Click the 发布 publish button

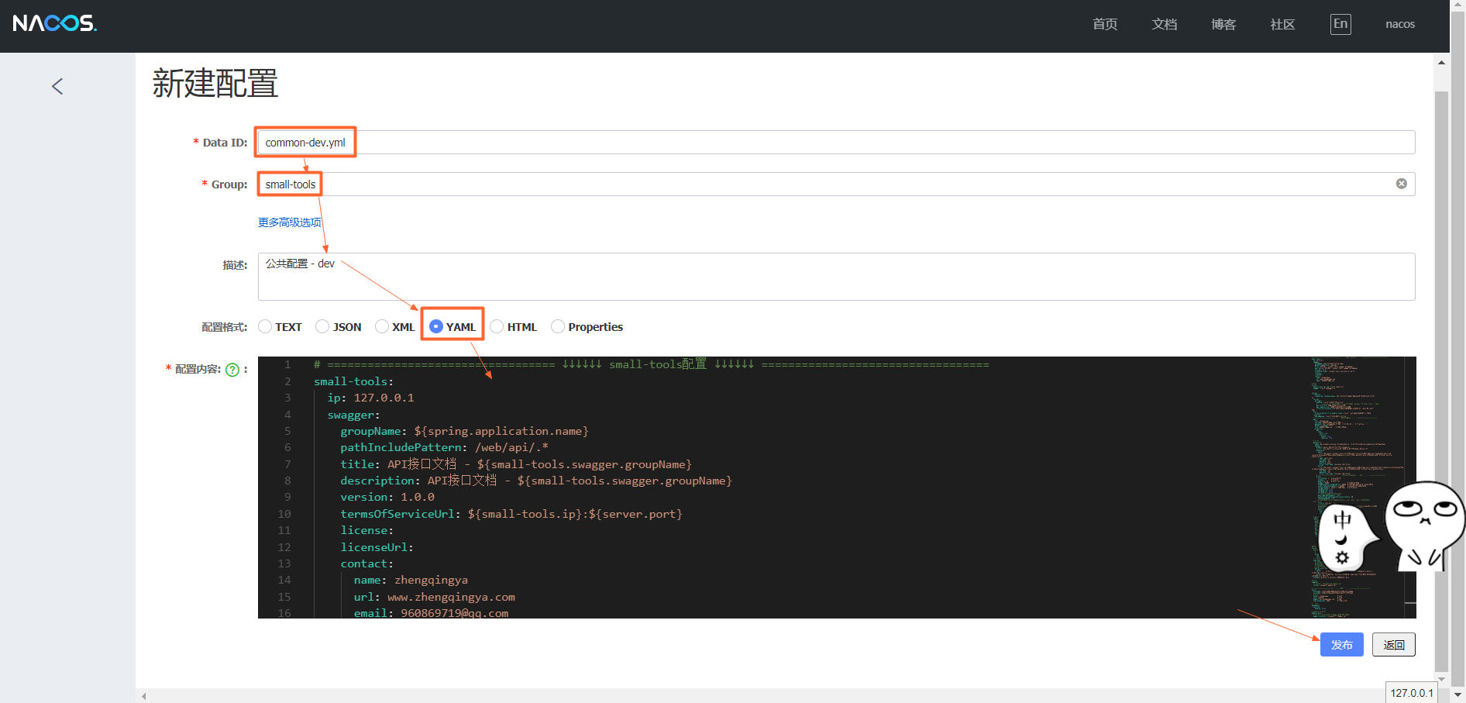point(1342,645)
